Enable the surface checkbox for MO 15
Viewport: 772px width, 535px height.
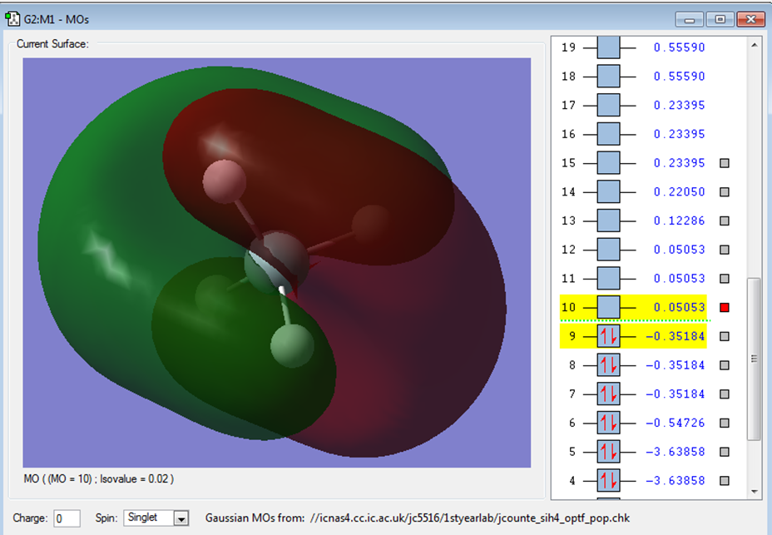click(725, 163)
